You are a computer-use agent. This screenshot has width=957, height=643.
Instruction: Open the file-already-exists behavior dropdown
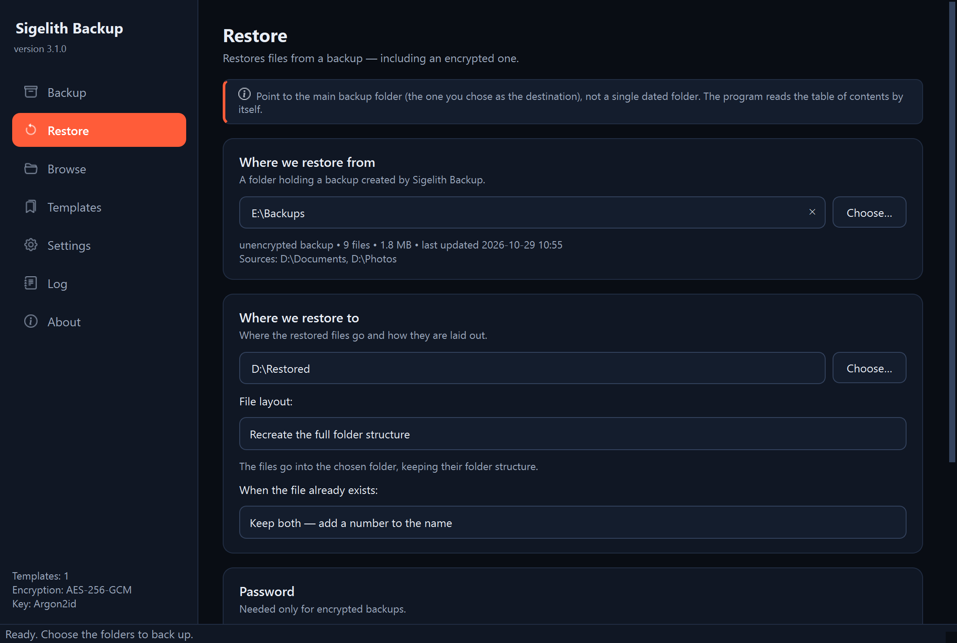point(572,523)
